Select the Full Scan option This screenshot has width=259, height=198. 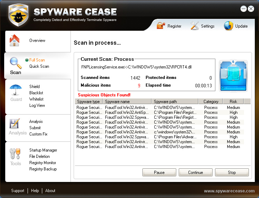pyautogui.click(x=37, y=60)
